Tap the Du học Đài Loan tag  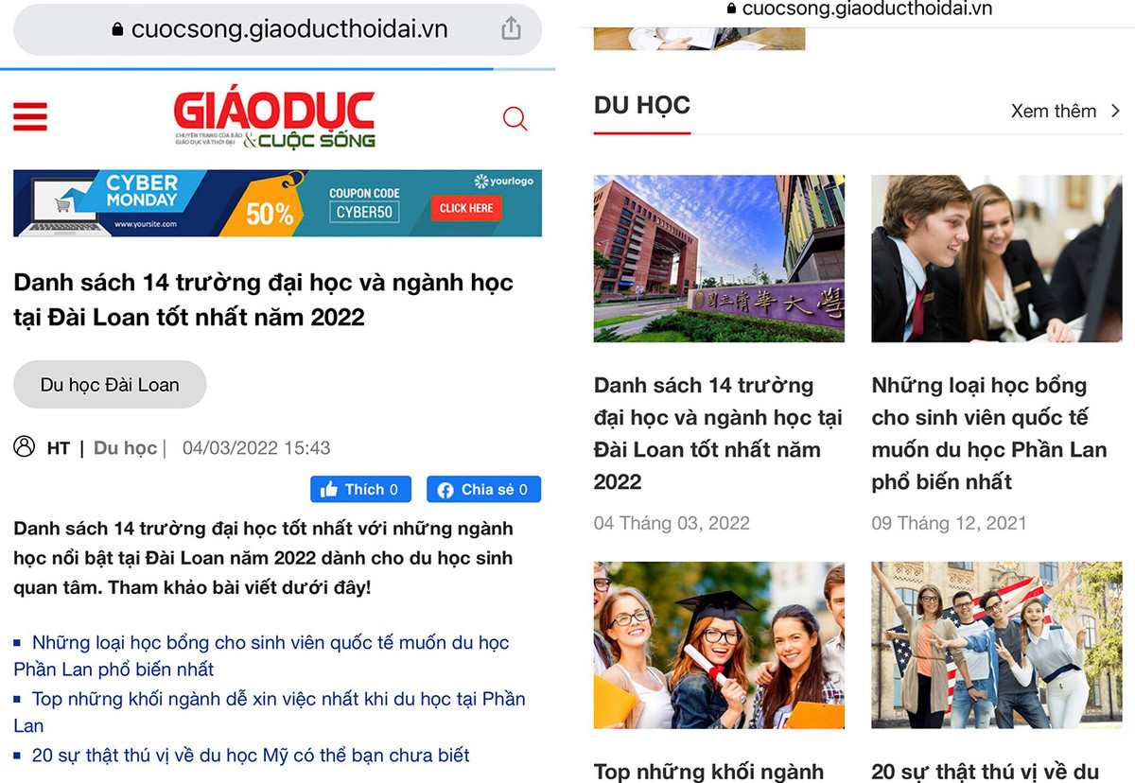[109, 384]
